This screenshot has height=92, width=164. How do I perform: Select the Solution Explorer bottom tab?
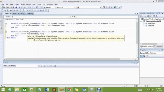click(x=146, y=46)
